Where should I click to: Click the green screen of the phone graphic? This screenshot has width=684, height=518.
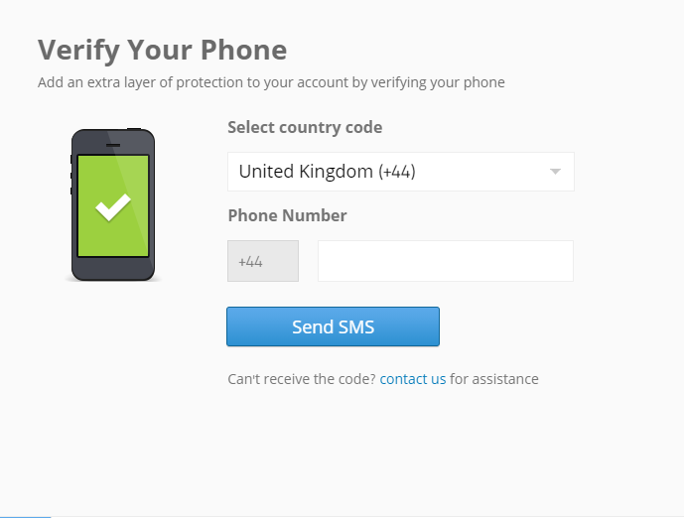click(113, 205)
